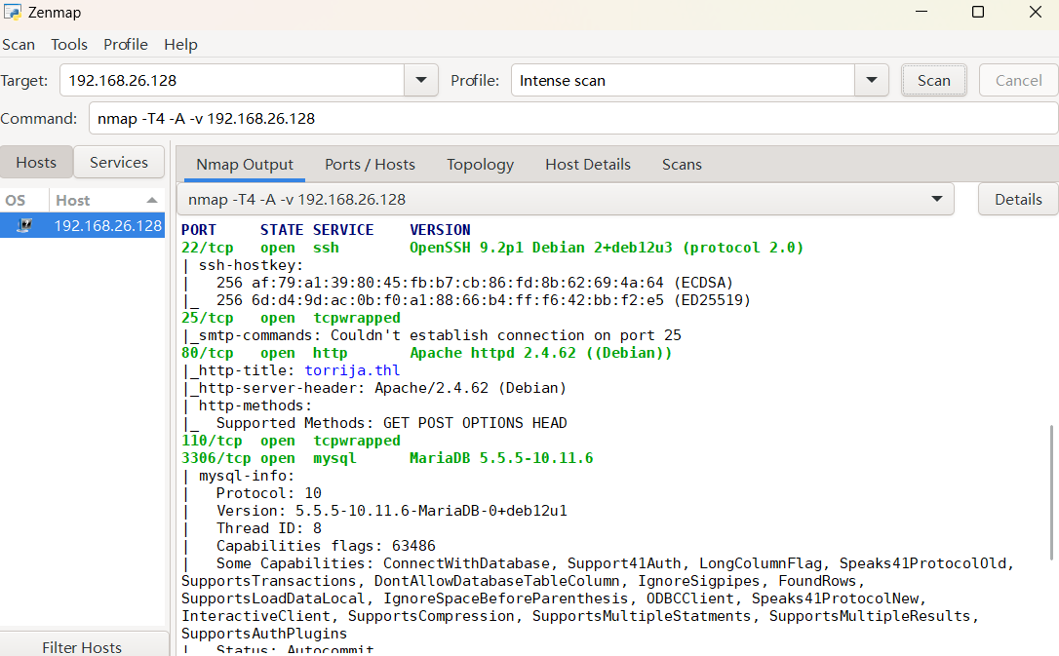The width and height of the screenshot is (1059, 656).
Task: Click the ECDSA host key line
Action: 458,283
